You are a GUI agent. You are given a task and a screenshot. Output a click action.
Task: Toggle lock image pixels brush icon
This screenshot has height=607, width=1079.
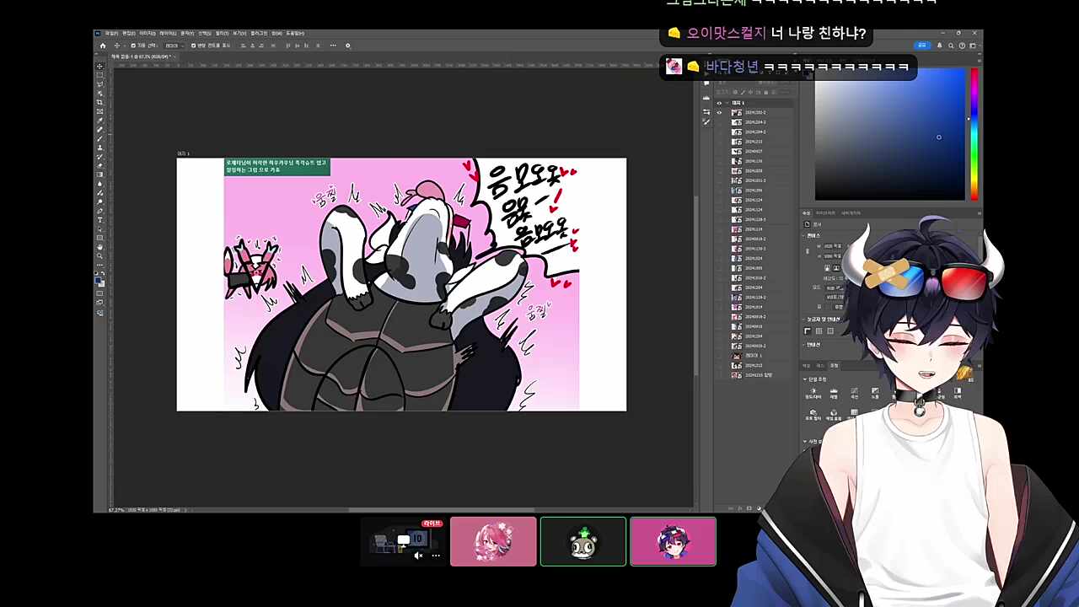click(x=743, y=92)
